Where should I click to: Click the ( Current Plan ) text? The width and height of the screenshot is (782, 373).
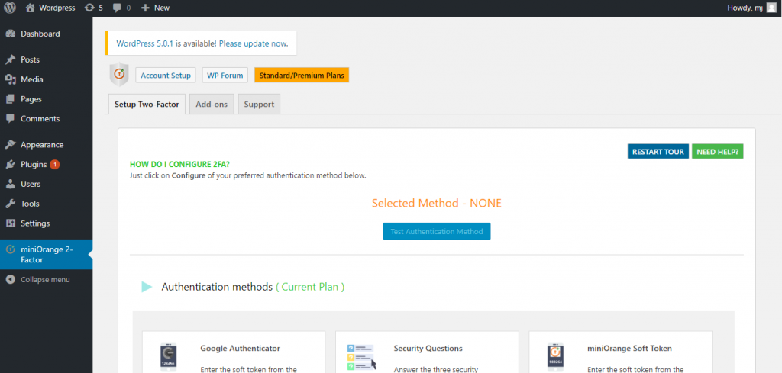310,287
